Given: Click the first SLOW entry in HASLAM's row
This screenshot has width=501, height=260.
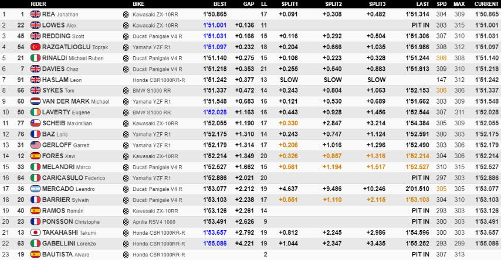Looking at the screenshot, I should coord(289,80).
